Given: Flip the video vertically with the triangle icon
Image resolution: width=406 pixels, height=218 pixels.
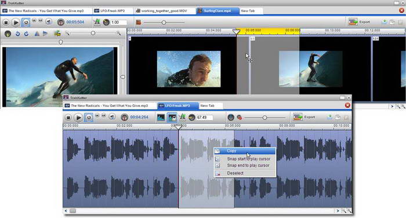Looking at the screenshot, I should (37, 34).
